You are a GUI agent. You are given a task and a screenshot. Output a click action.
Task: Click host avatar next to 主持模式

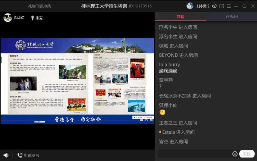coord(190,6)
